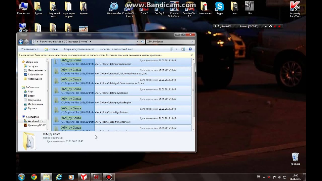Select the Музыка library

30,108
